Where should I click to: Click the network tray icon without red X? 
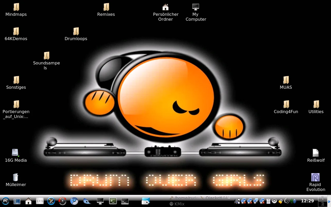256,201
